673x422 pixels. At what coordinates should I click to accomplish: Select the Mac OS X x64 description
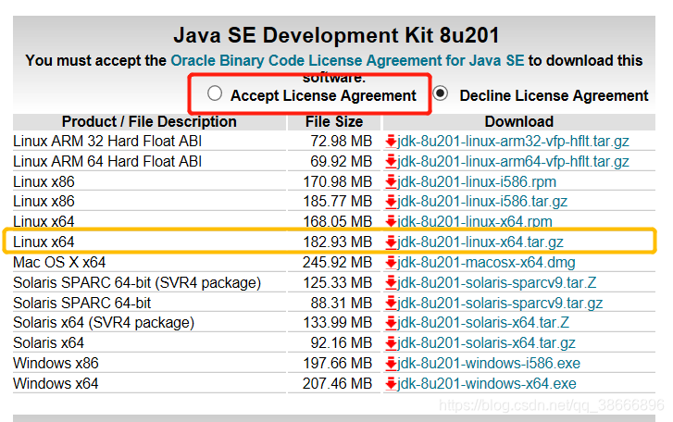click(59, 263)
